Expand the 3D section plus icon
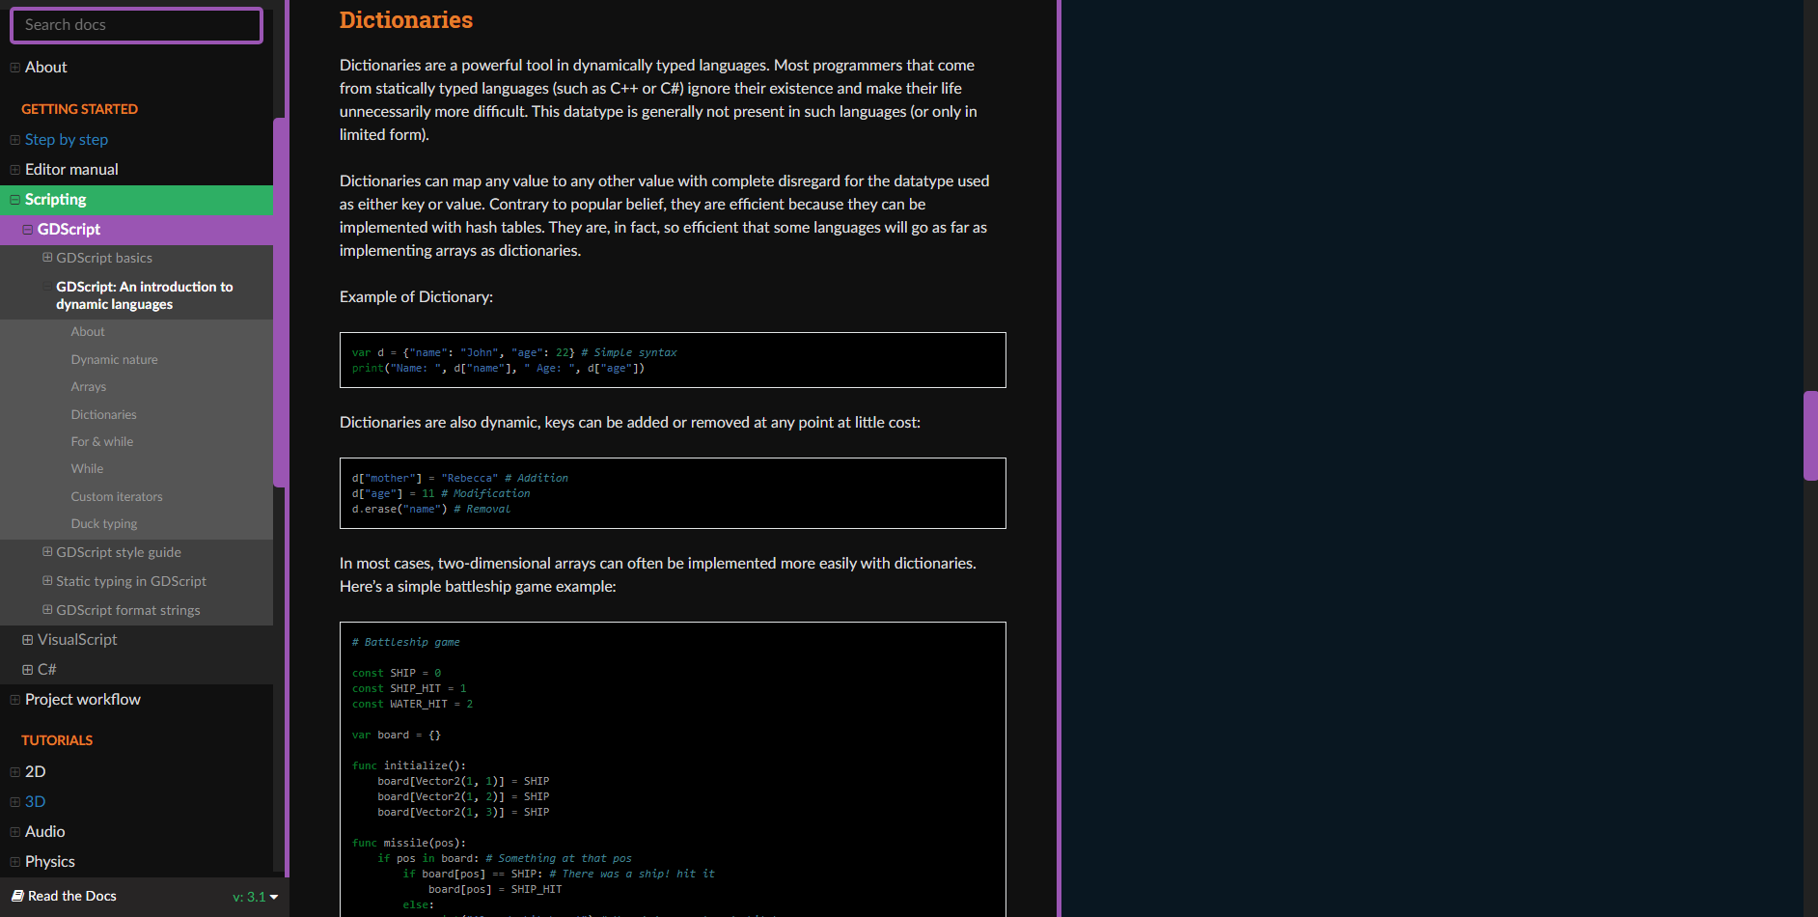1818x917 pixels. 14,801
